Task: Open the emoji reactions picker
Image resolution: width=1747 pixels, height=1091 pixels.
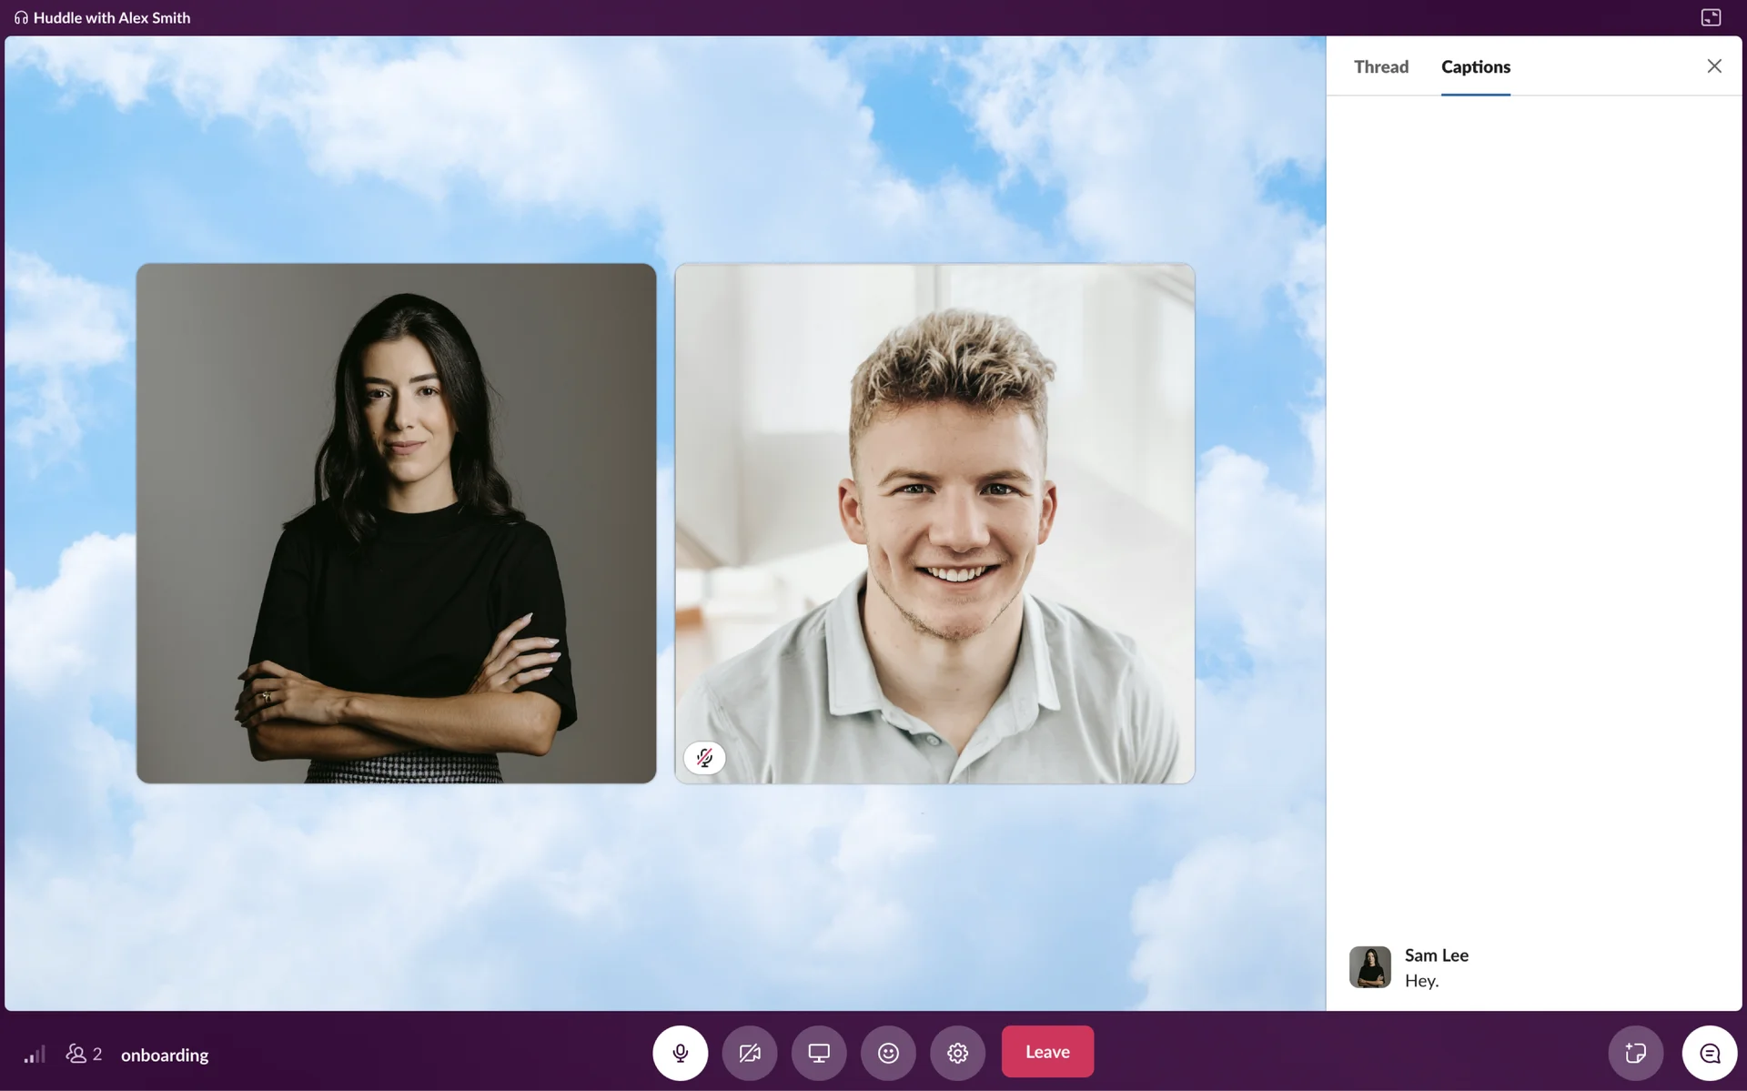Action: coord(888,1053)
